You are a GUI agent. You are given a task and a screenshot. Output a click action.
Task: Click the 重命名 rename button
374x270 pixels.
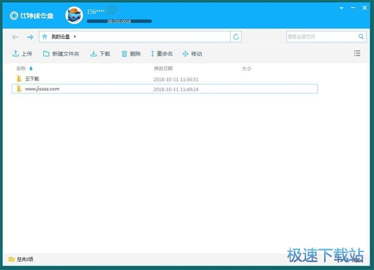pos(162,54)
